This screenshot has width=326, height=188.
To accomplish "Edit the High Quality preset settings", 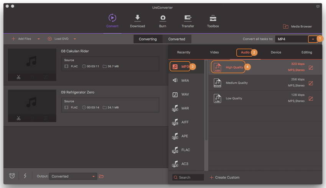I will click(311, 68).
